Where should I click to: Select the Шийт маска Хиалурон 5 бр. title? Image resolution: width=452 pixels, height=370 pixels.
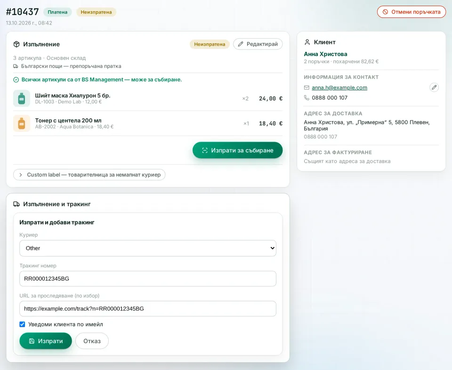[x=73, y=96]
